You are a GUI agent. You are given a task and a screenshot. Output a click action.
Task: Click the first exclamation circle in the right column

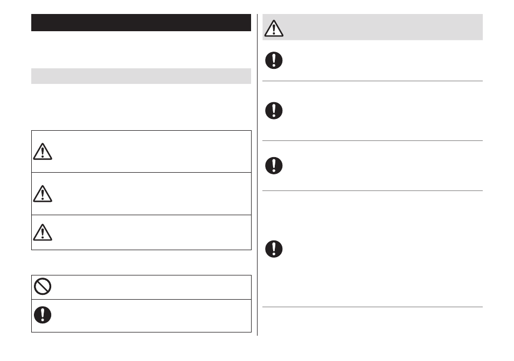point(274,60)
